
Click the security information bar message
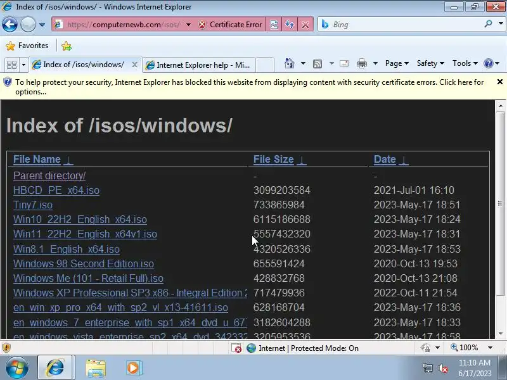click(x=249, y=87)
